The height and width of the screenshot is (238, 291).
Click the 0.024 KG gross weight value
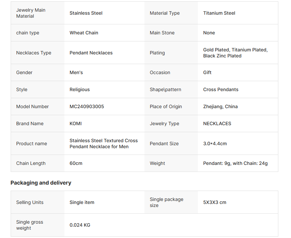pos(80,225)
